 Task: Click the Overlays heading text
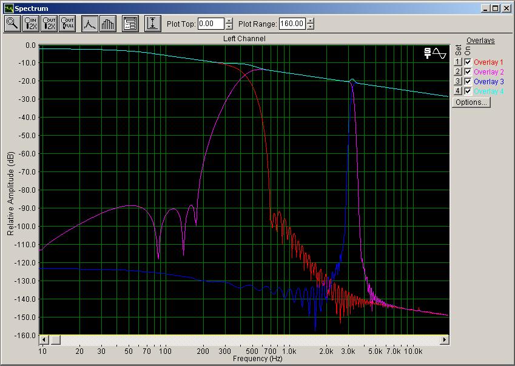pyautogui.click(x=480, y=41)
